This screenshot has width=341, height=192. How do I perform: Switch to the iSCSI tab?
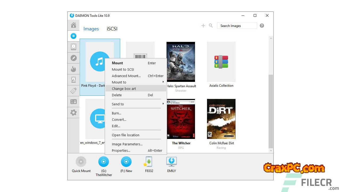(x=112, y=29)
